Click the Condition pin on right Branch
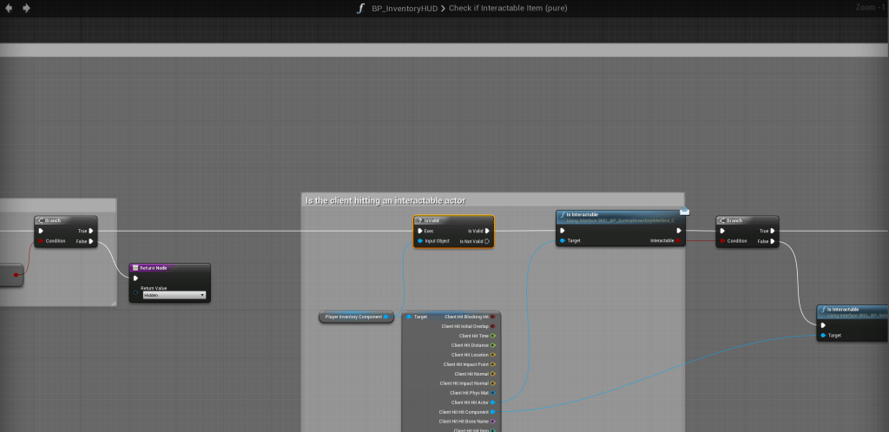The image size is (889, 432). click(x=722, y=241)
